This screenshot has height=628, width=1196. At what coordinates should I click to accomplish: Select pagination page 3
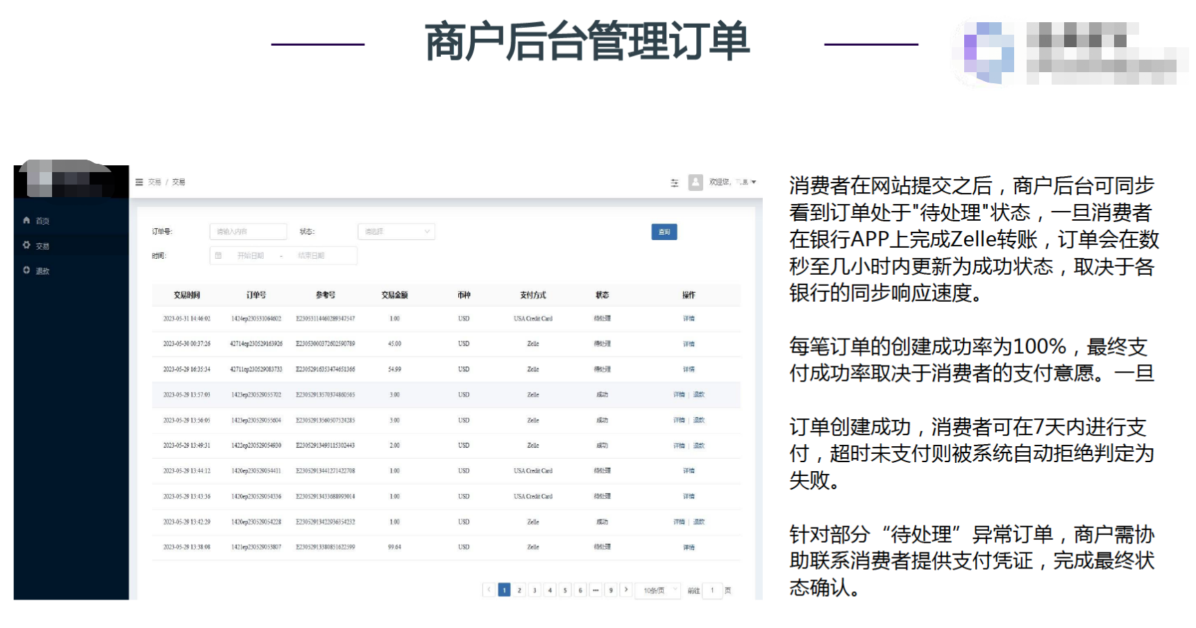coord(534,591)
